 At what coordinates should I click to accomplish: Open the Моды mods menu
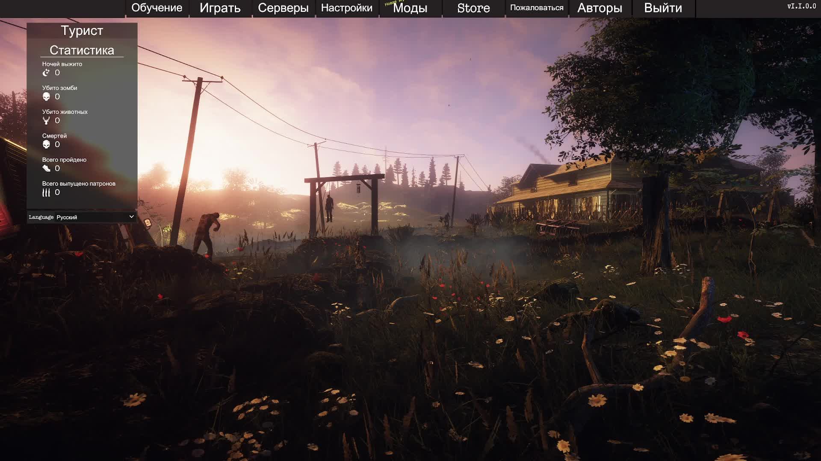click(x=410, y=8)
